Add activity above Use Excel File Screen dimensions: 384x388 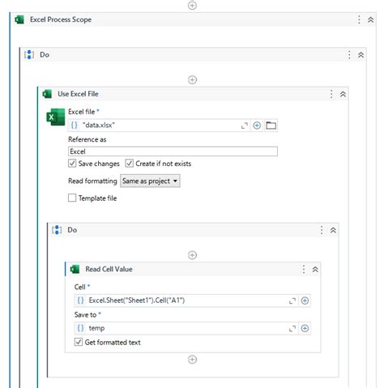coord(192,80)
